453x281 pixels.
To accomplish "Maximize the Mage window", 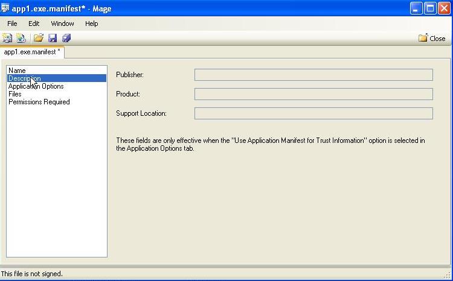I will pyautogui.click(x=430, y=8).
